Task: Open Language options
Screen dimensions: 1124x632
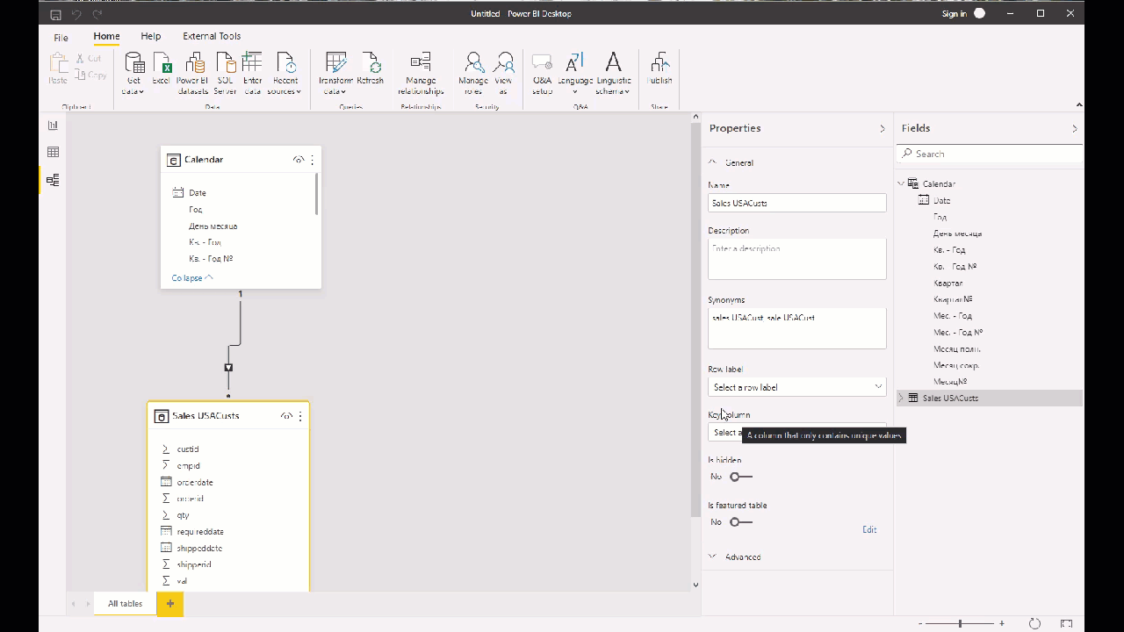Action: coord(575,74)
